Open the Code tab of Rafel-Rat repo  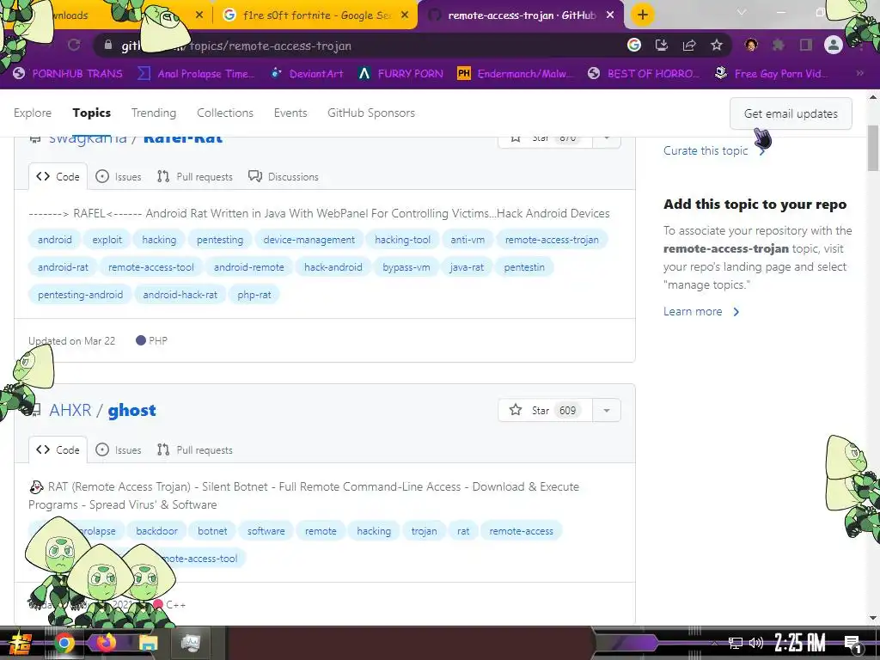click(58, 176)
